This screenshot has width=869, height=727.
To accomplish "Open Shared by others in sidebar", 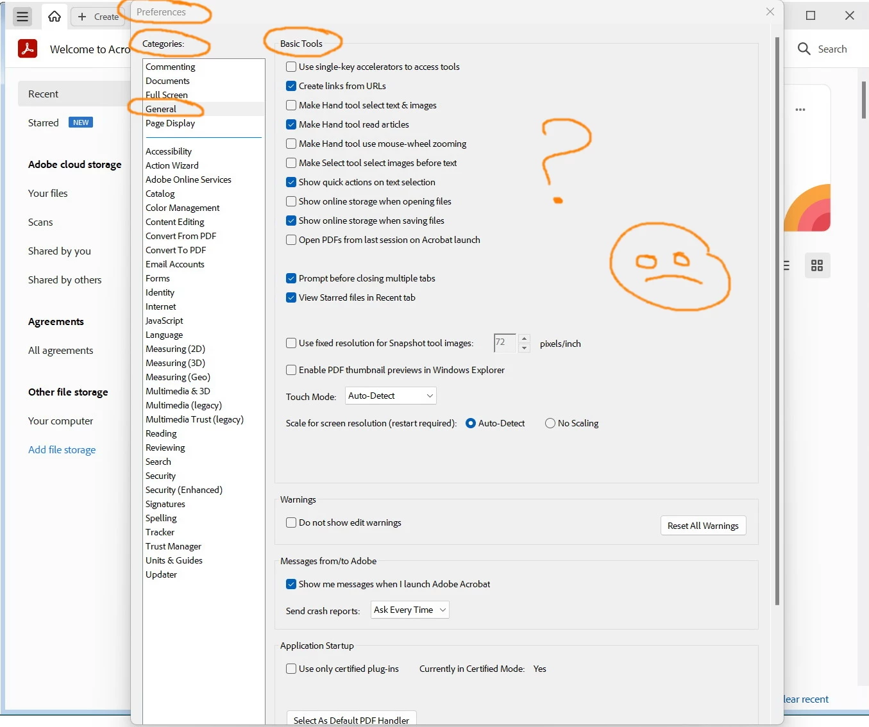I will click(x=65, y=280).
